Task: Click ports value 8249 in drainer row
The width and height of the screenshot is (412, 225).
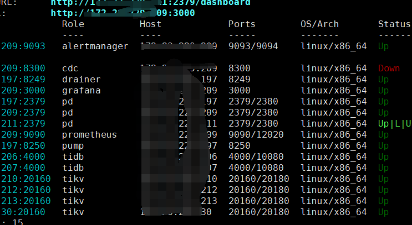Action: point(239,80)
